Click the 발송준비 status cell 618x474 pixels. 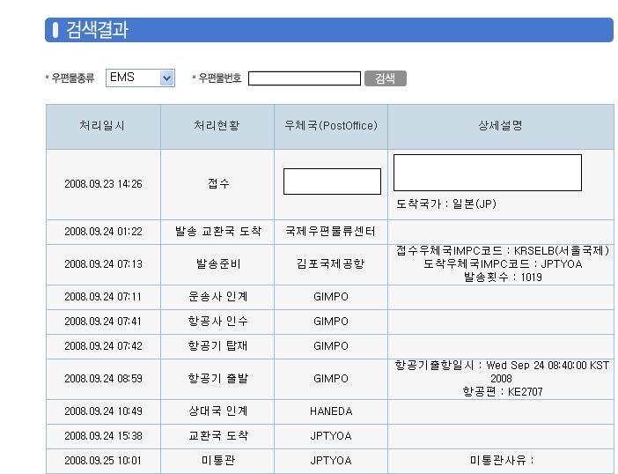point(218,263)
